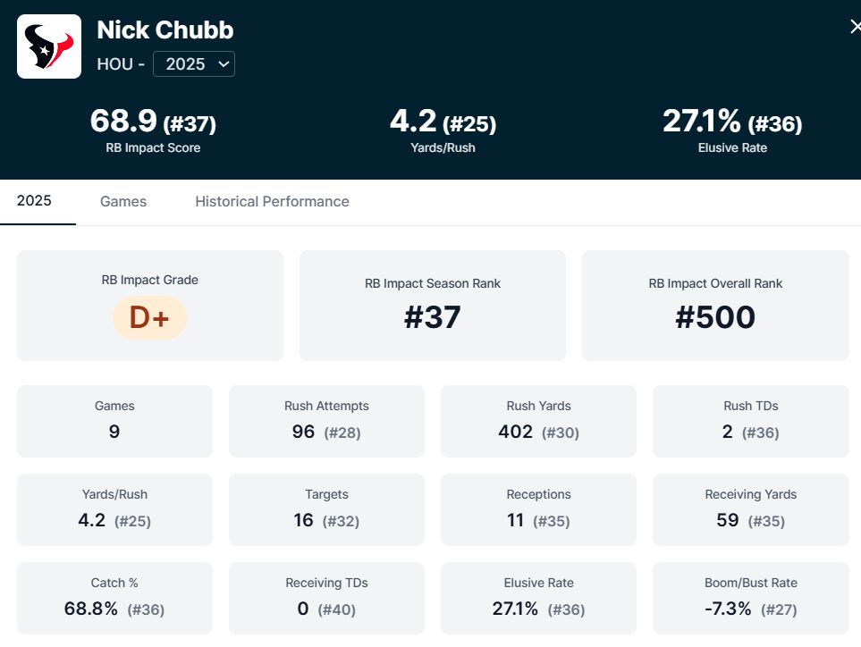Open the Historical Performance tab
Viewport: 861px width, 647px height.
(272, 202)
